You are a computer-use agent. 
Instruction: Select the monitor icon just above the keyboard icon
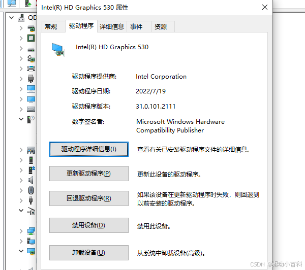(31, 99)
